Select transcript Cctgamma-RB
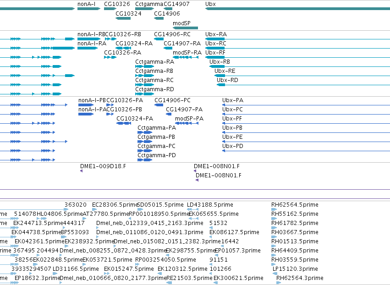 [145, 76]
